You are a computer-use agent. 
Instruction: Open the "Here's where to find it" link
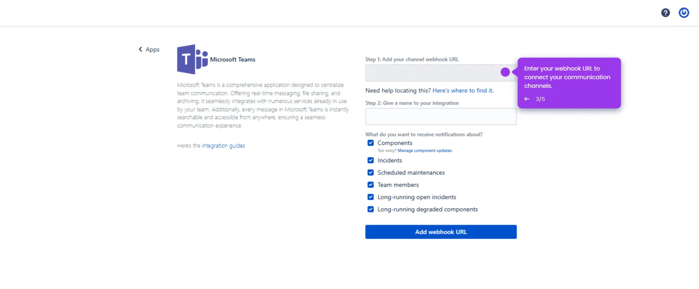[463, 91]
